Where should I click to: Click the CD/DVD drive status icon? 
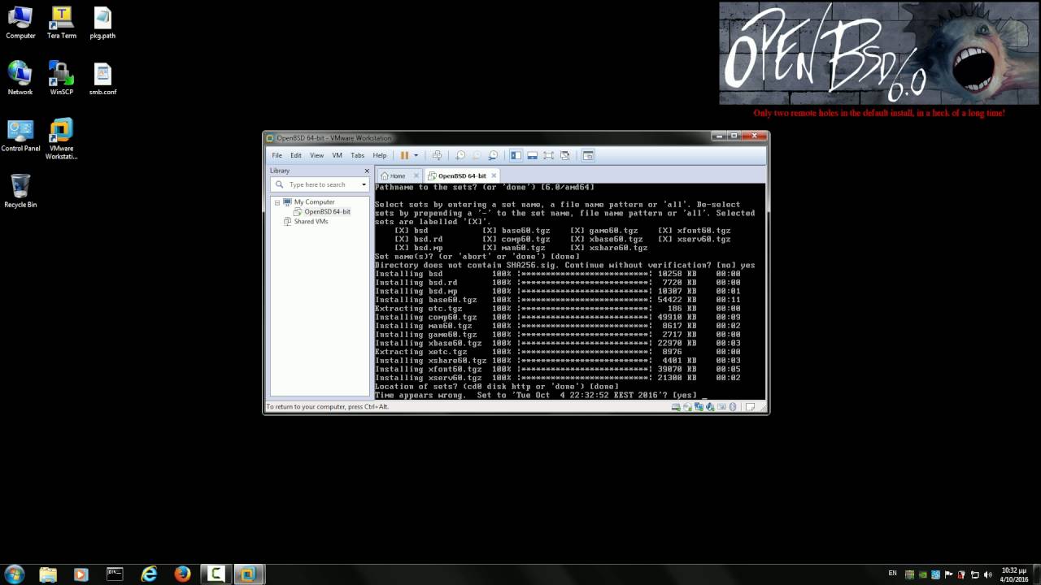click(687, 406)
